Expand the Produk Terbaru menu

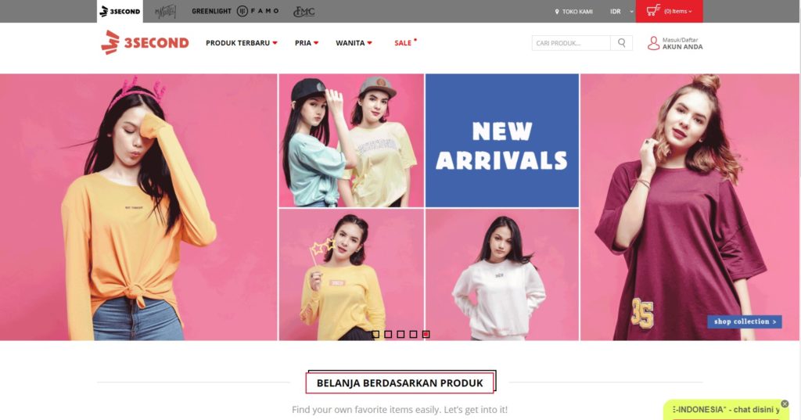point(242,43)
